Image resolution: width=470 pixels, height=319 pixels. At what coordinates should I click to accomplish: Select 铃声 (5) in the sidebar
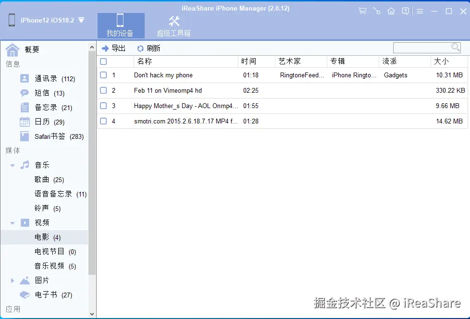tap(48, 208)
